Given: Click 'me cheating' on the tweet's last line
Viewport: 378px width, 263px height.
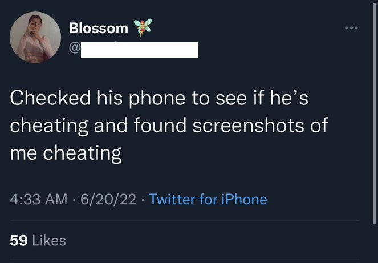Looking at the screenshot, I should click(66, 153).
